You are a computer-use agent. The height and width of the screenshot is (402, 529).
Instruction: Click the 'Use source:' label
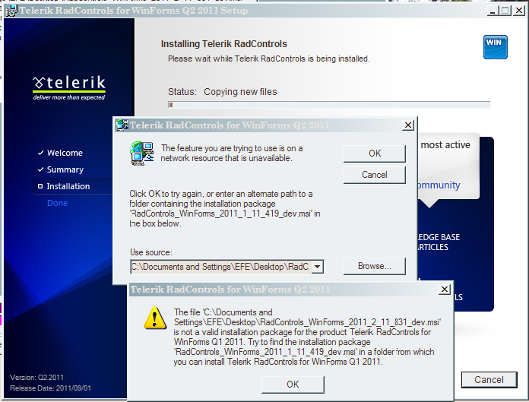(151, 252)
